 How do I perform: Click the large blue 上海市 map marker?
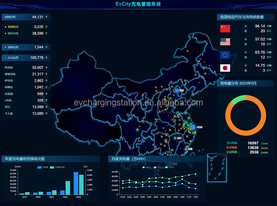click(x=193, y=127)
